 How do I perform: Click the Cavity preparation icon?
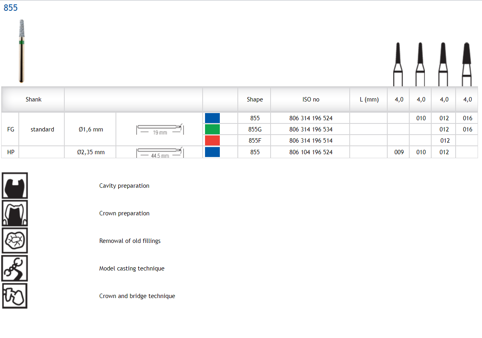15,186
